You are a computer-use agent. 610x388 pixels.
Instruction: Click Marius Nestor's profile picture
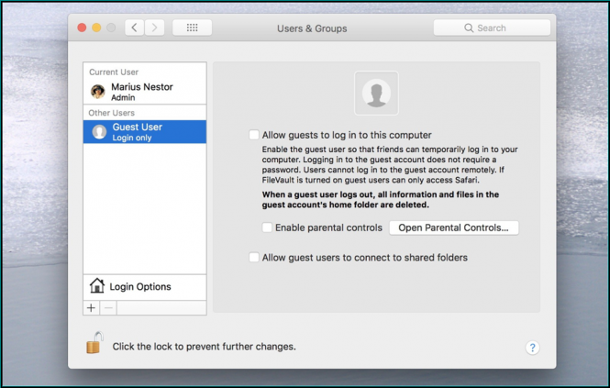point(97,92)
